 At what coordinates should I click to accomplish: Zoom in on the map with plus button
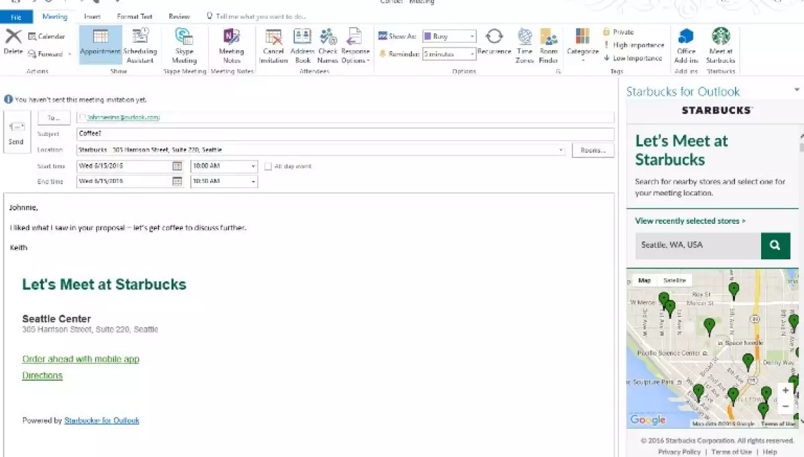tap(785, 391)
